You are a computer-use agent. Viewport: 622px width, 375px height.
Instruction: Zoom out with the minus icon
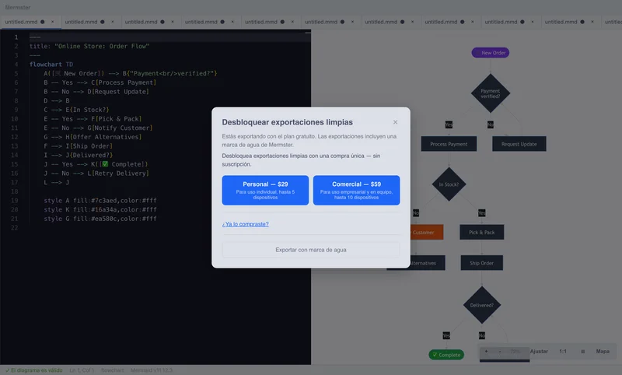pyautogui.click(x=500, y=352)
